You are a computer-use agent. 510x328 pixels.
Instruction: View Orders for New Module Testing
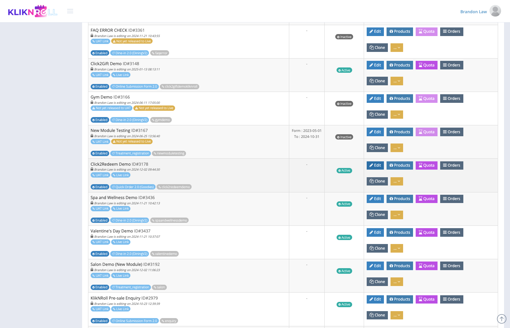(x=451, y=132)
